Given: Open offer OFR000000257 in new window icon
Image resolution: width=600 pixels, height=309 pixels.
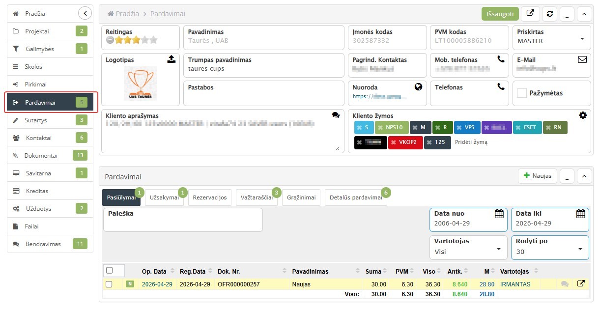Looking at the screenshot, I should point(581,283).
